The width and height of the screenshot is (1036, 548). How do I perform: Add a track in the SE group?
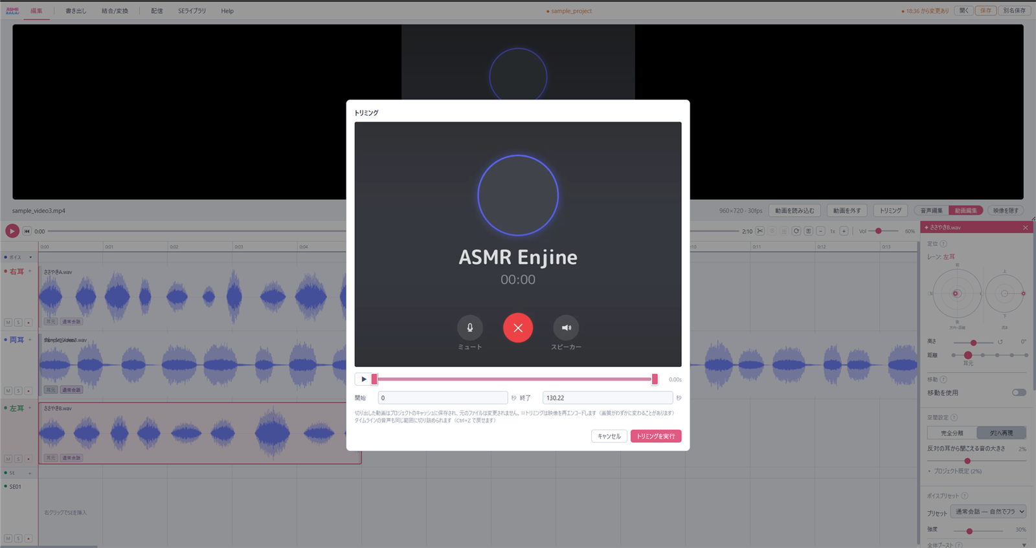coord(30,474)
